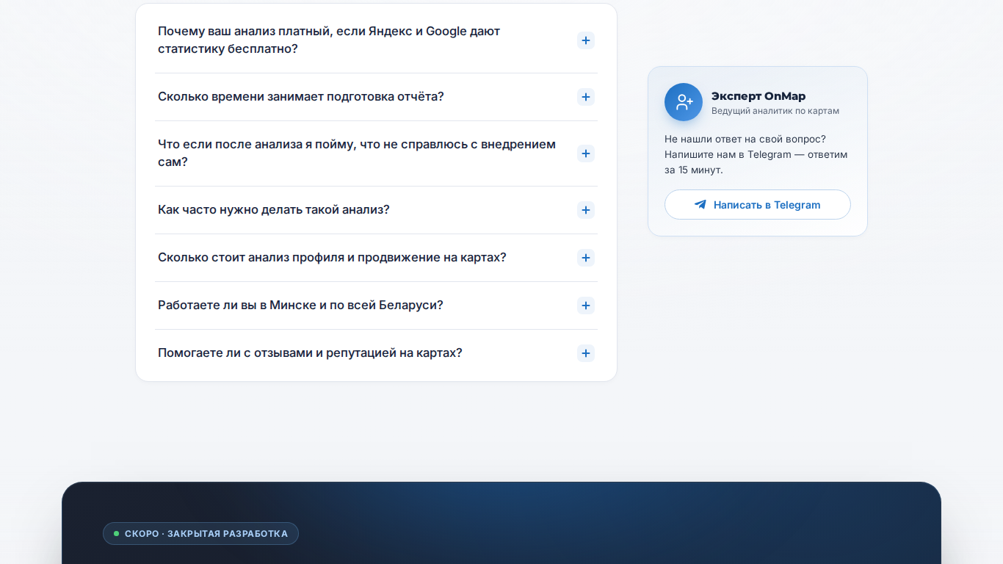Click 'Написать в Telegram' button
The image size is (1003, 564).
tap(758, 205)
